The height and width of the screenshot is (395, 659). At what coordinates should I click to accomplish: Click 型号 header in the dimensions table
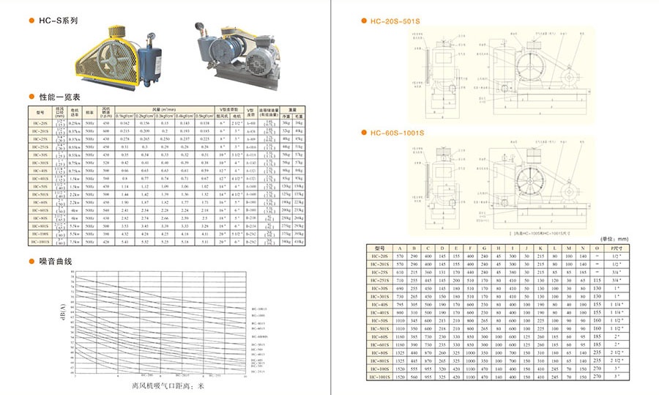pos(379,248)
